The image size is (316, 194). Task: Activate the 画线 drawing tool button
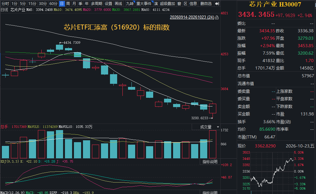tap(118, 4)
